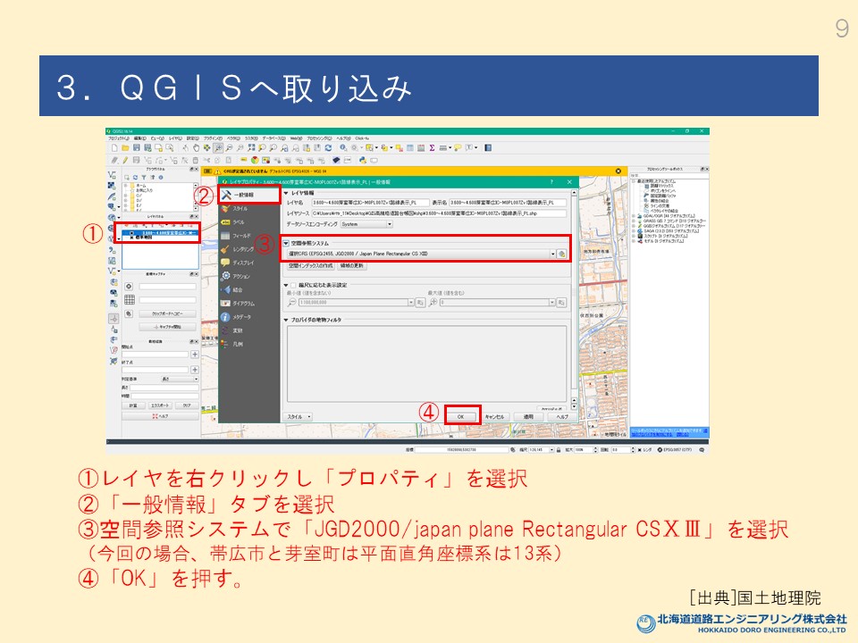Screen dimensions: 858x643
Task: Click the レイヤ名 text field
Action: 371,203
